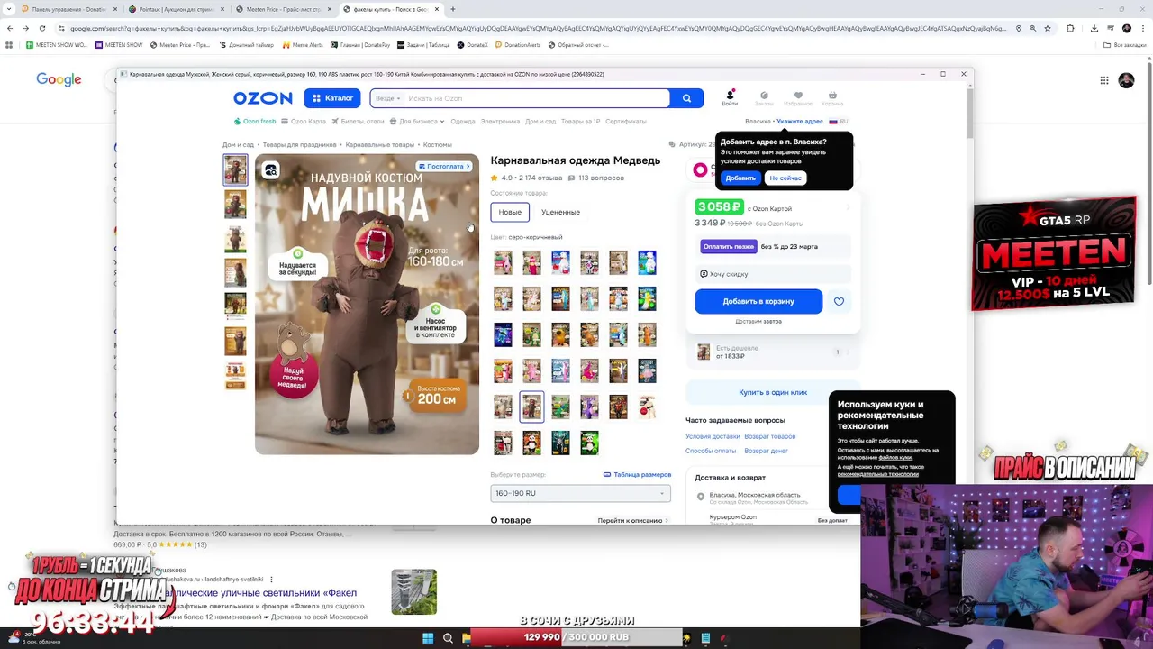
Task: Open the Условия доставки link
Action: (713, 436)
